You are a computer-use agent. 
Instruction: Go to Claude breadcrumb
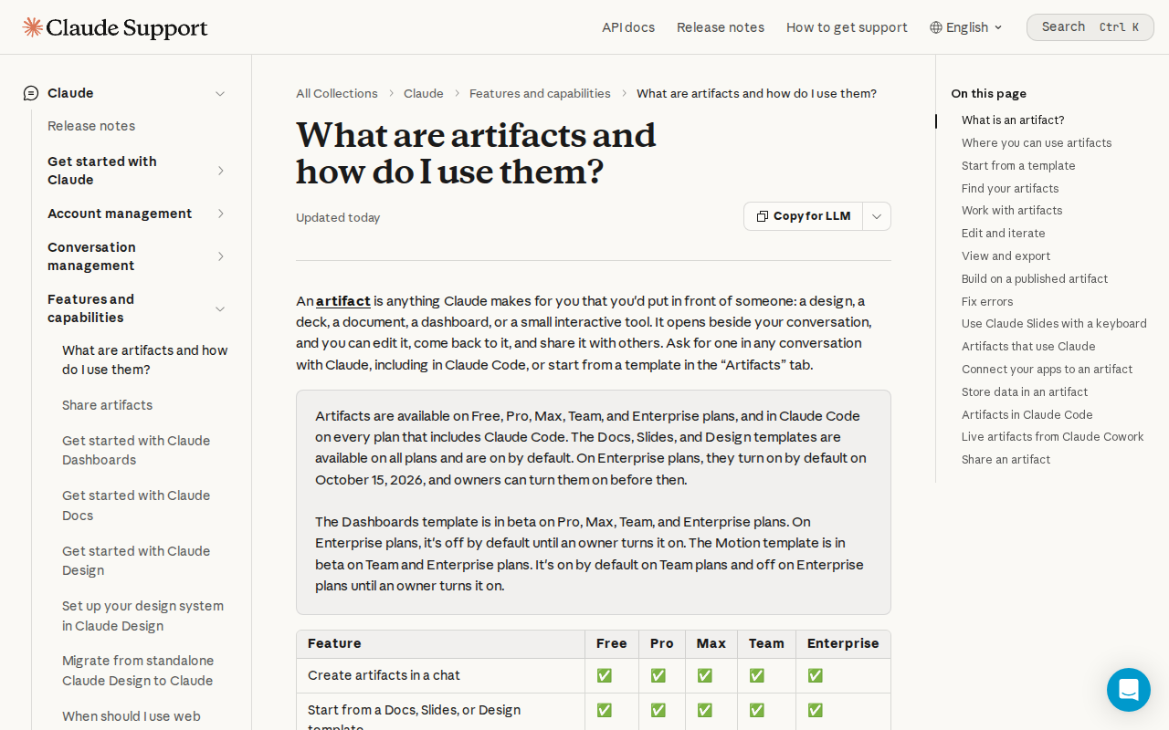click(x=424, y=93)
